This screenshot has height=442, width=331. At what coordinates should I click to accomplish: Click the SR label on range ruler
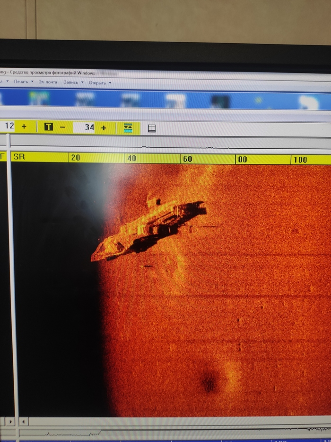19,157
